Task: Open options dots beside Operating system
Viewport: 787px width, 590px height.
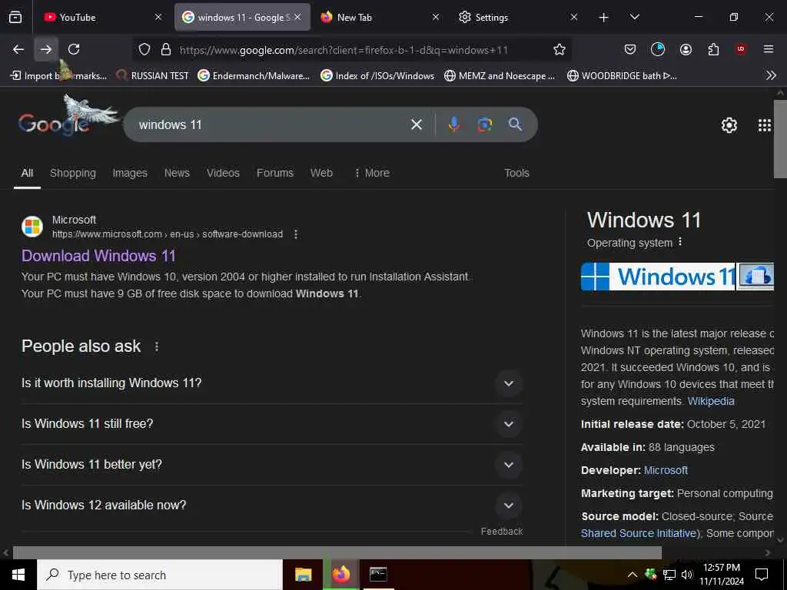Action: click(680, 242)
